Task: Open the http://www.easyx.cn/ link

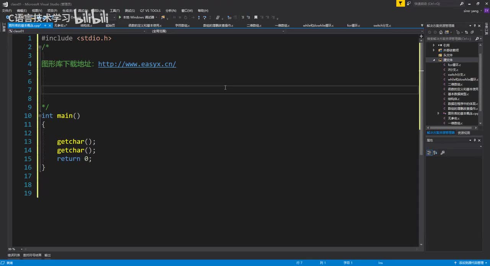Action: [x=137, y=64]
